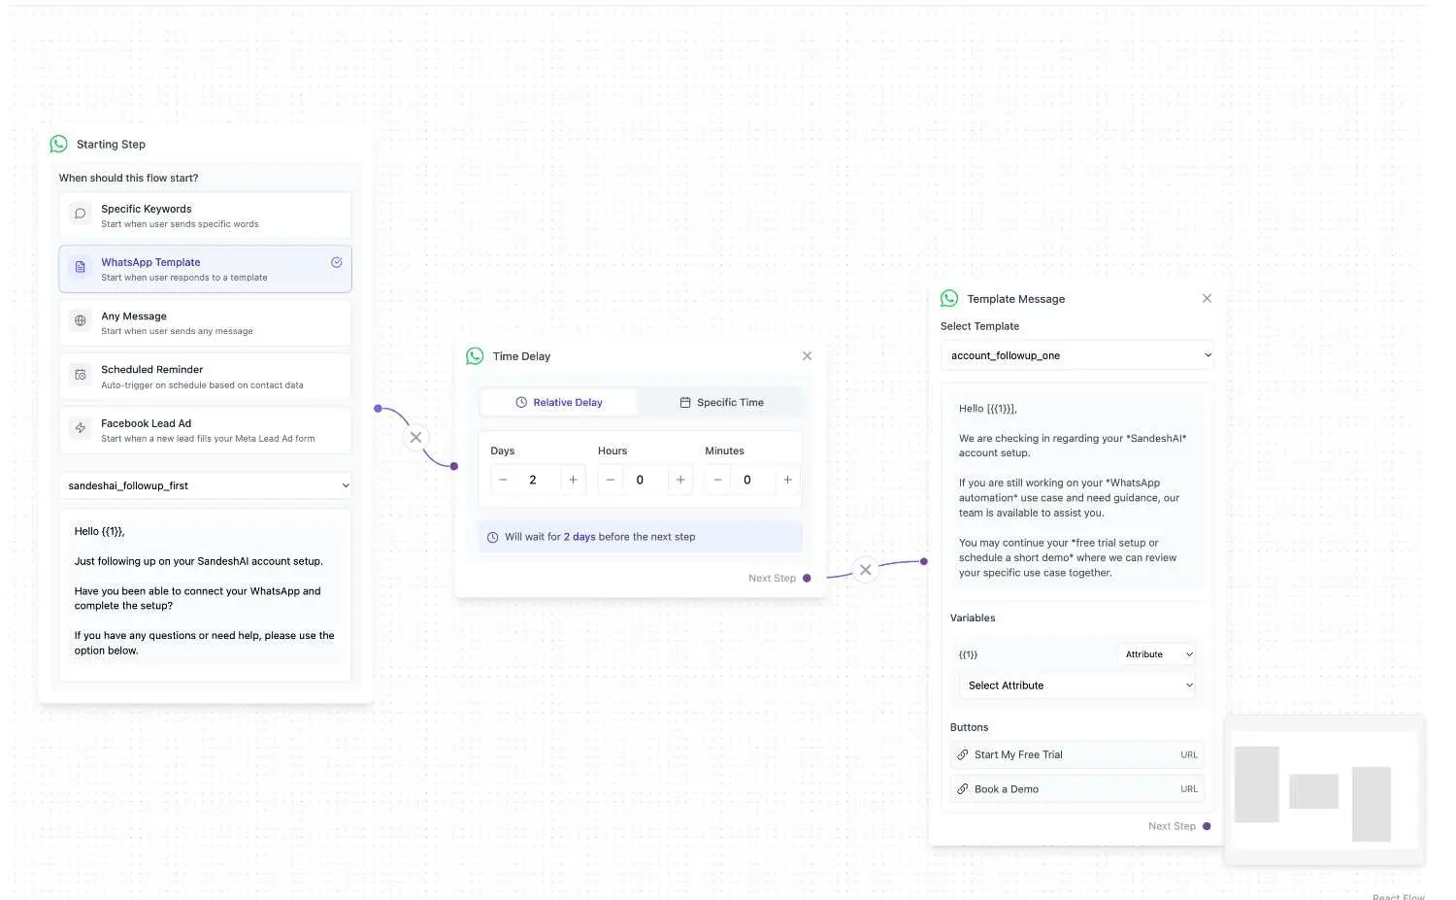1456x900 pixels.
Task: Open the Attribute type dropdown for variable {{1}}
Action: tap(1158, 654)
